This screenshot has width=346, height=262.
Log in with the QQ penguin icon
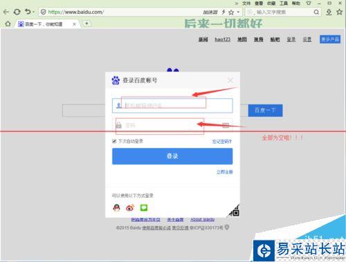[x=116, y=207]
